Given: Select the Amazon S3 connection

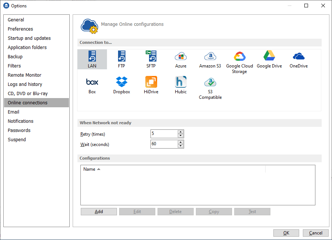Looking at the screenshot, I should pyautogui.click(x=210, y=59).
